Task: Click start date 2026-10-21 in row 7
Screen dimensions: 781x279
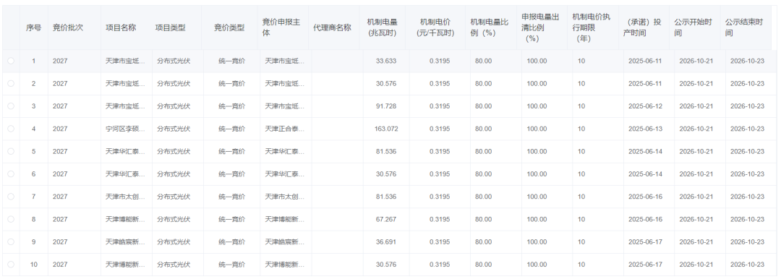Action: pyautogui.click(x=696, y=197)
